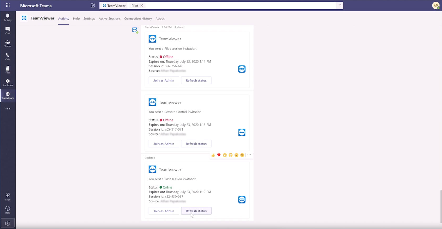Join as Admin for session s26-756-640
Image resolution: width=442 pixels, height=229 pixels.
click(164, 80)
